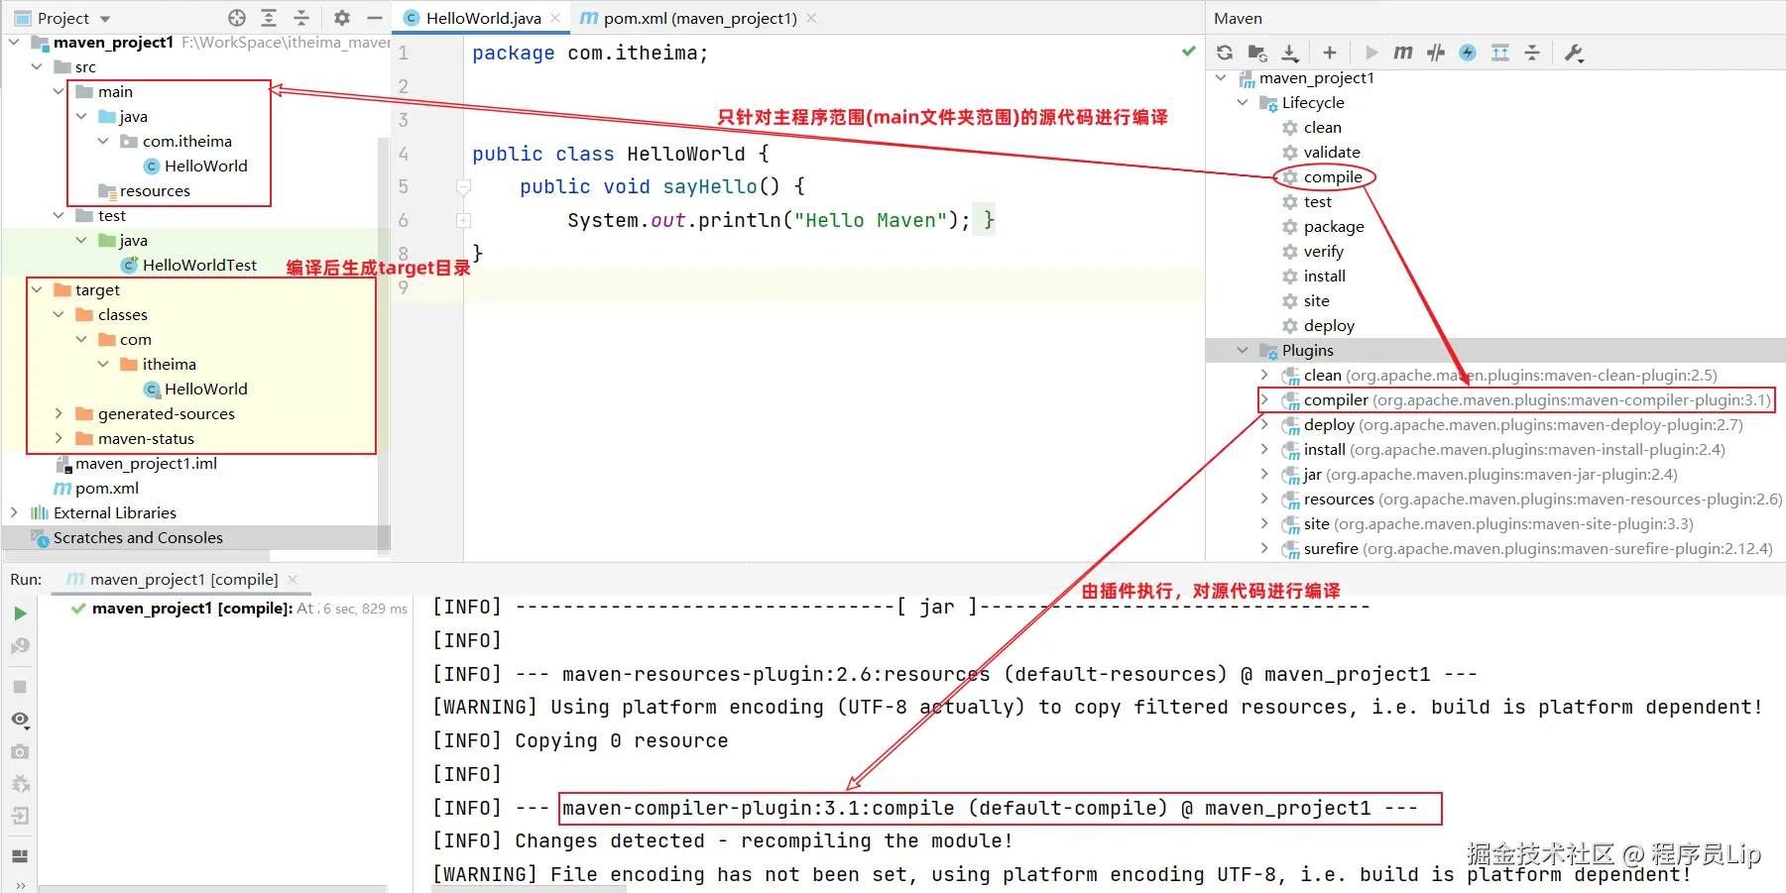The height and width of the screenshot is (893, 1786).
Task: Collapse the Lifecycle node
Action: pyautogui.click(x=1243, y=102)
